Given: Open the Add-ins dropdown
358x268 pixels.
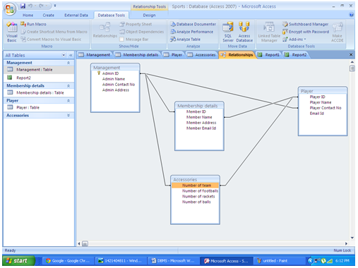Looking at the screenshot, I should pos(294,39).
